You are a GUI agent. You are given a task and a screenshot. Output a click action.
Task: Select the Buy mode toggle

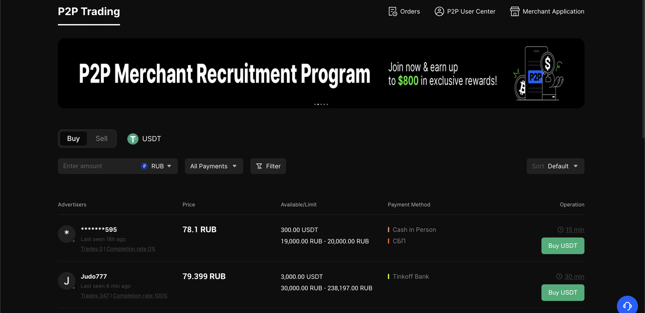74,139
